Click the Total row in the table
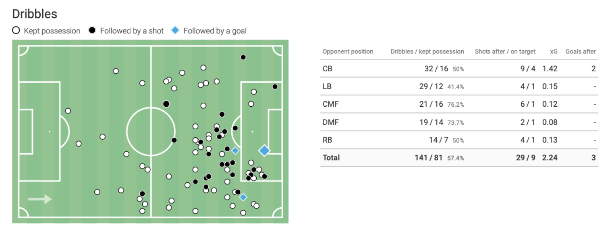This screenshot has height=246, width=614. pyautogui.click(x=459, y=158)
